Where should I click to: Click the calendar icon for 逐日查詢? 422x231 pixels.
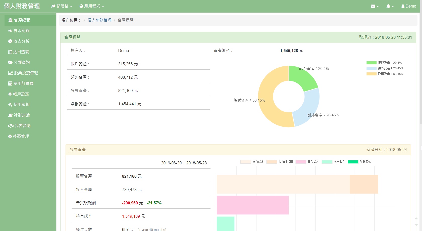click(x=10, y=52)
